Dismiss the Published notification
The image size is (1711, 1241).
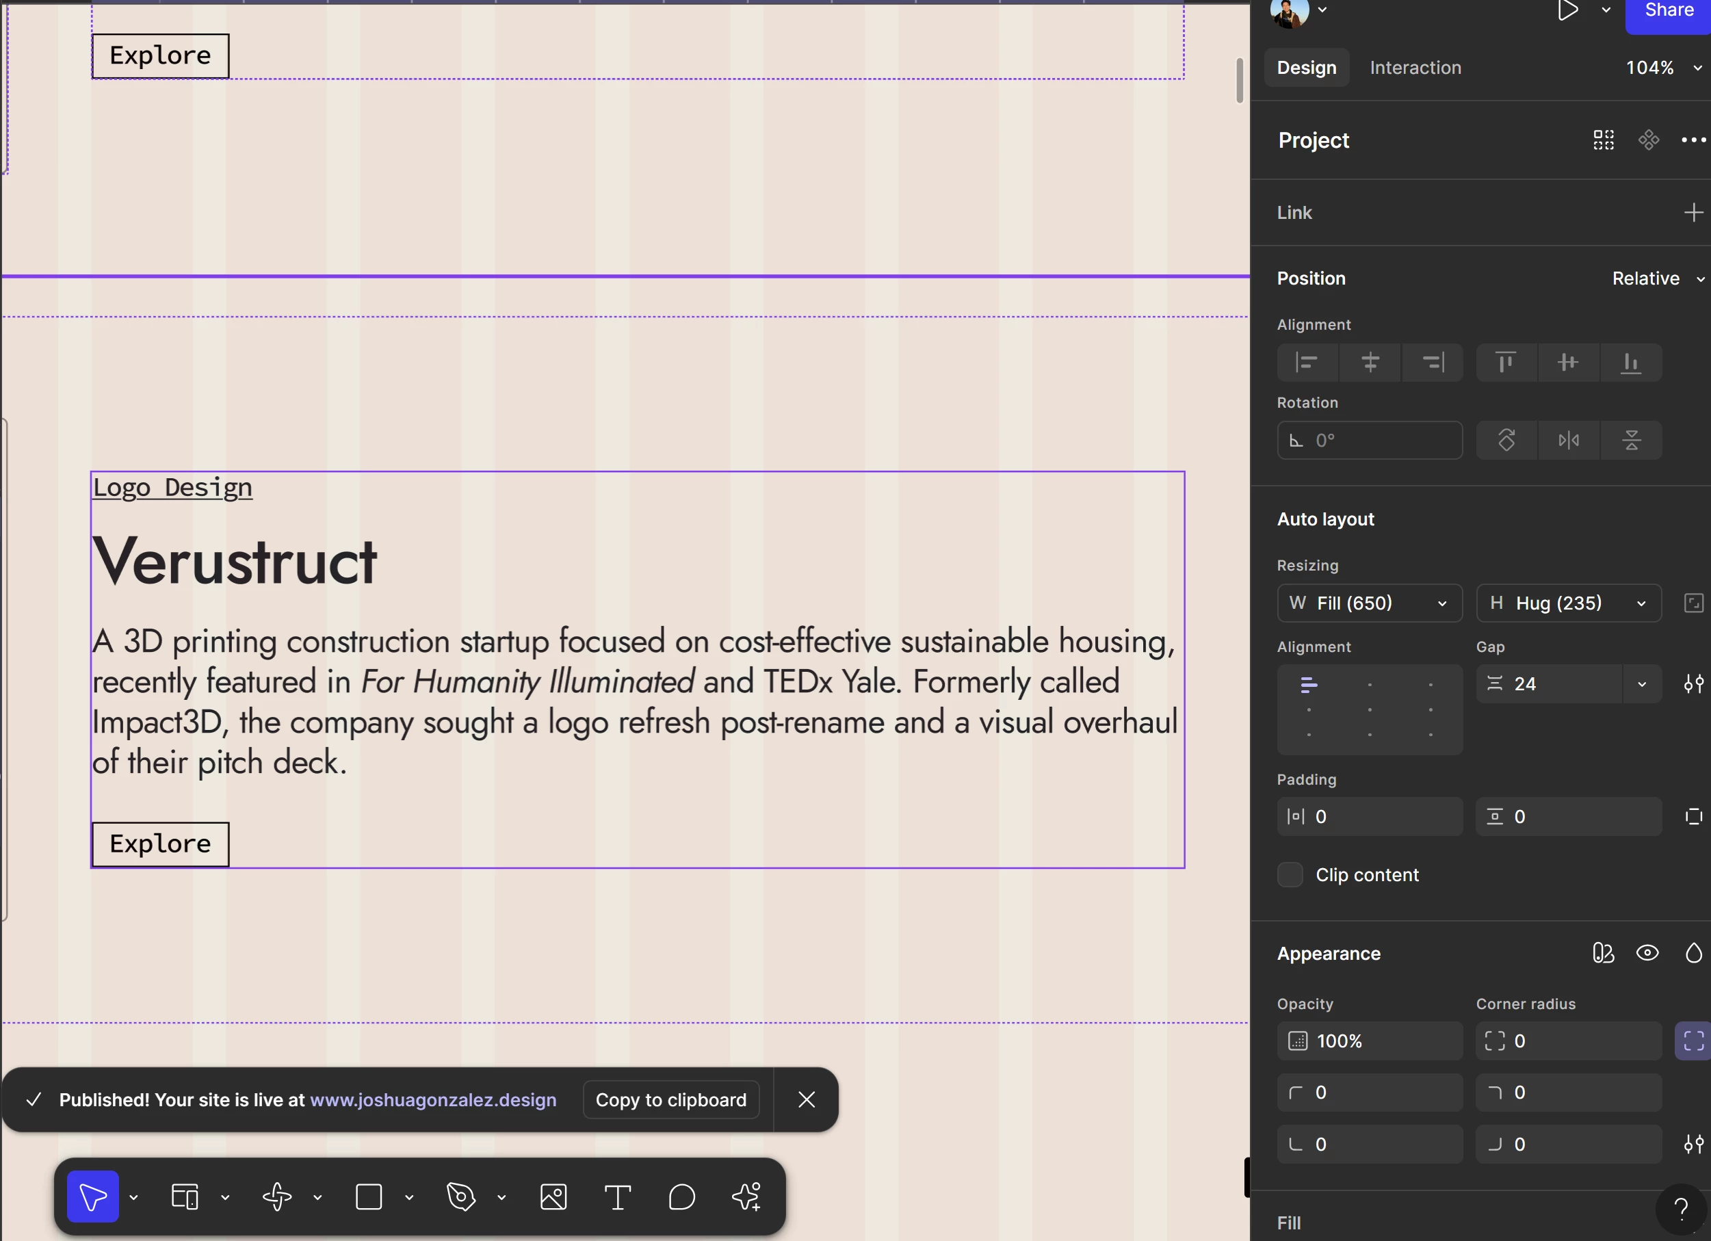coord(807,1100)
